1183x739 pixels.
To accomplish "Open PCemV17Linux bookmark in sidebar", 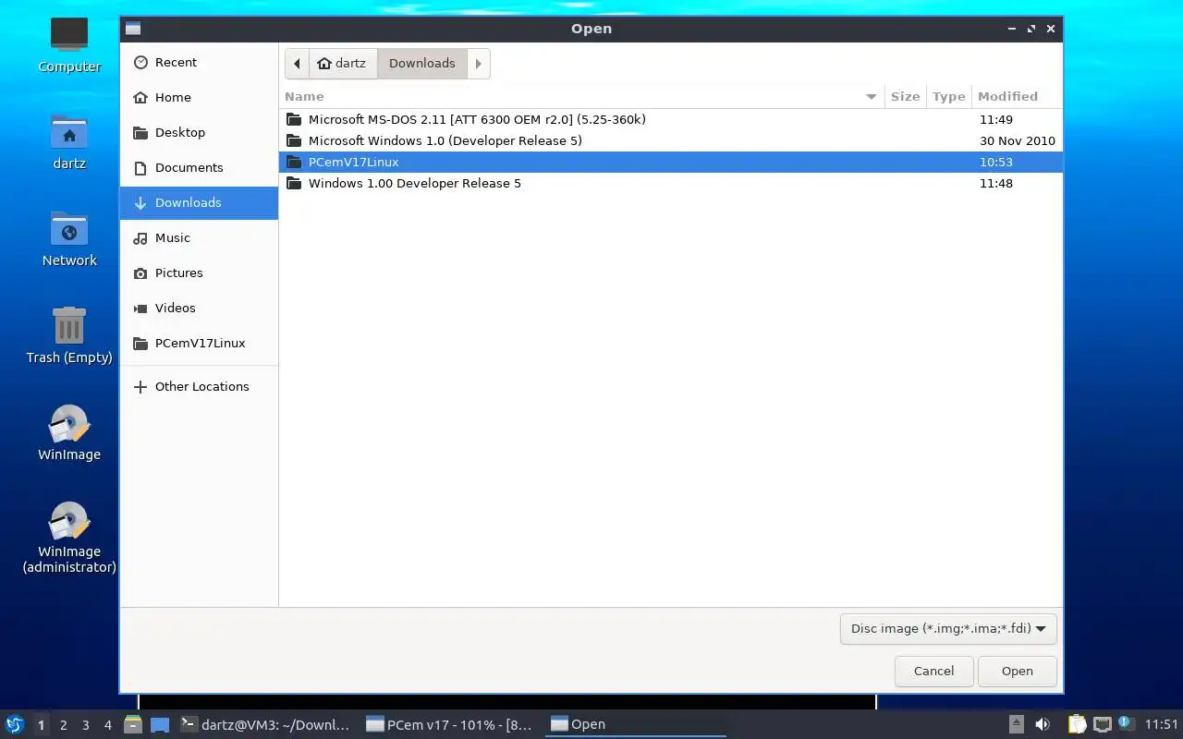I will [199, 343].
